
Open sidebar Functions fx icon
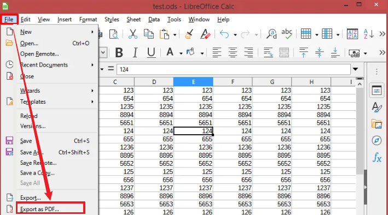pyautogui.click(x=377, y=157)
